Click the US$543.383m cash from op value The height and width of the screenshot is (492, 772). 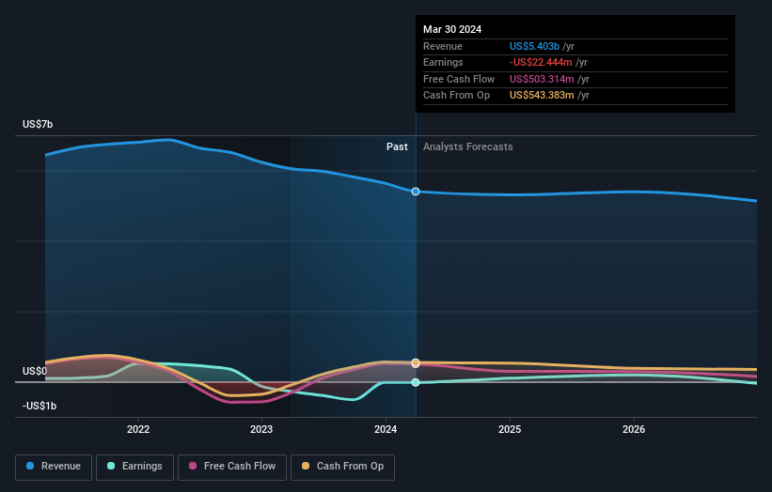(542, 96)
